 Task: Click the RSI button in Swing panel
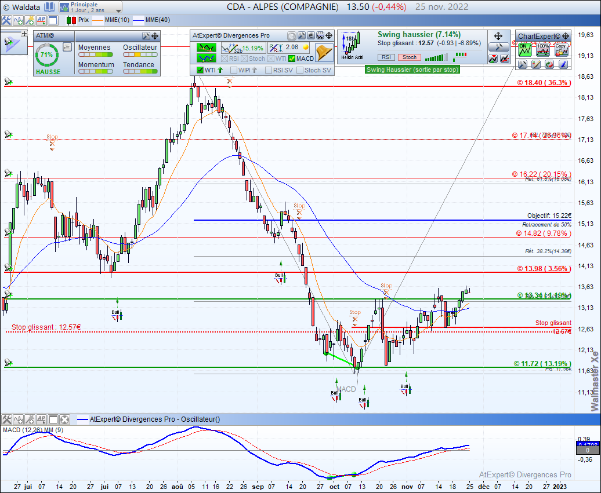(386, 57)
